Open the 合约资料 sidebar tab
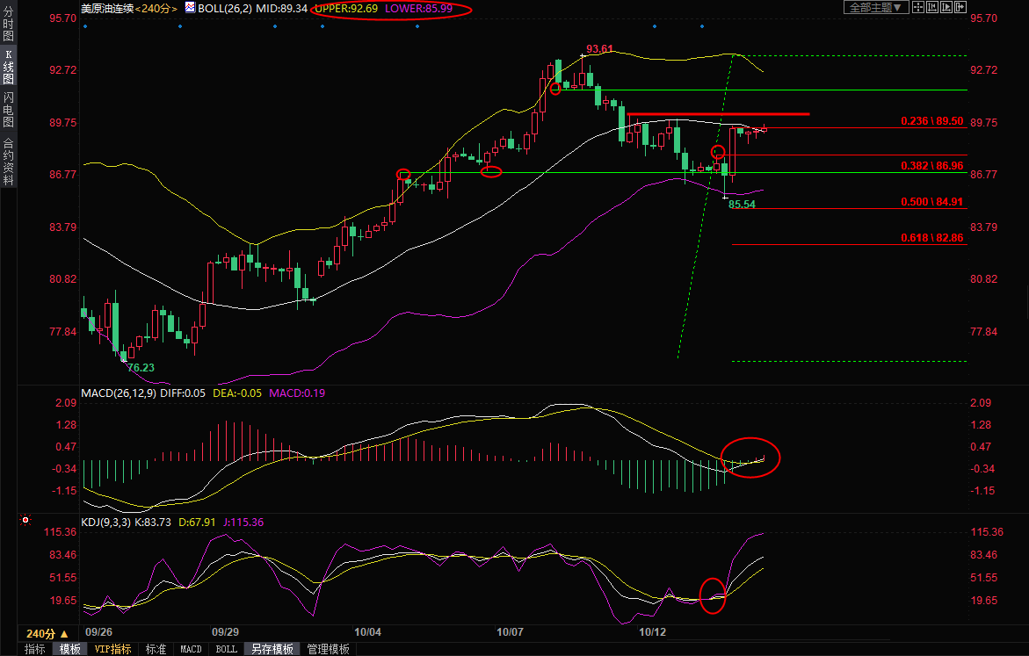This screenshot has height=656, width=1029. (x=8, y=162)
